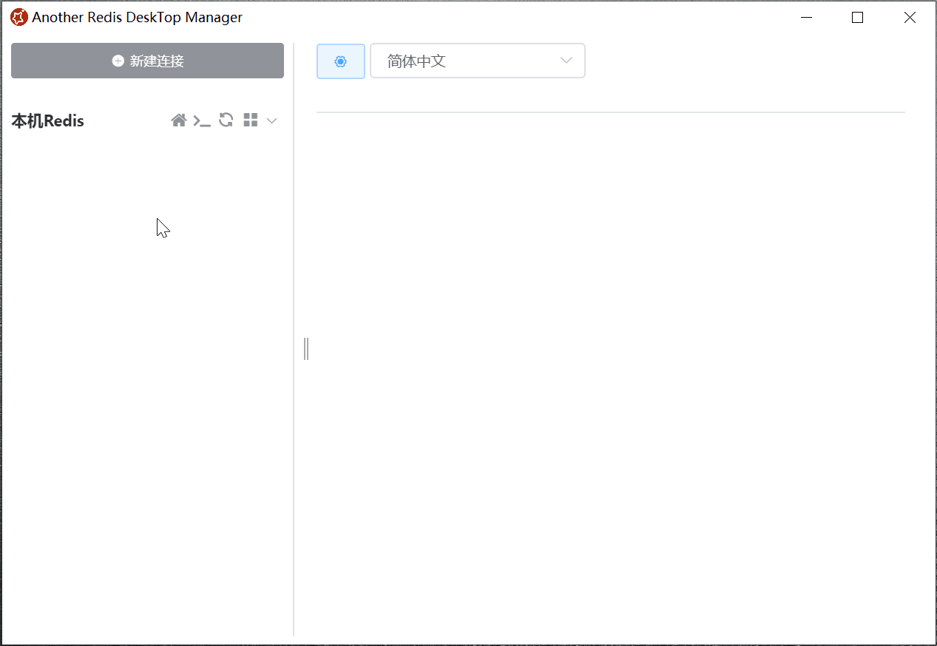Open the 简体中文 language dropdown
The height and width of the screenshot is (646, 937).
pyautogui.click(x=466, y=61)
